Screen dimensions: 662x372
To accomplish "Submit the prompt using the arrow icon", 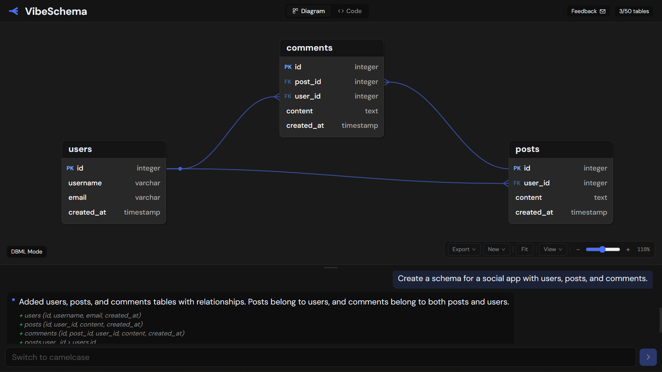I will click(x=648, y=357).
